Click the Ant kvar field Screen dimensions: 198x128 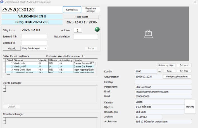click(78, 30)
